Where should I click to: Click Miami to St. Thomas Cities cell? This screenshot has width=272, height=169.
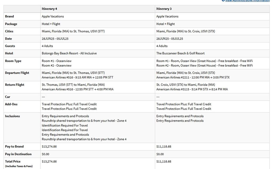(73, 31)
